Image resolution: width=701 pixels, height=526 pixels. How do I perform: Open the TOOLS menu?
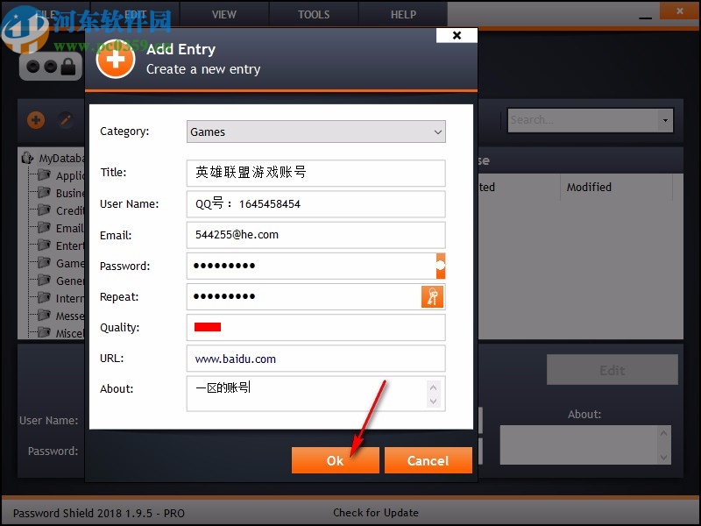pos(313,14)
